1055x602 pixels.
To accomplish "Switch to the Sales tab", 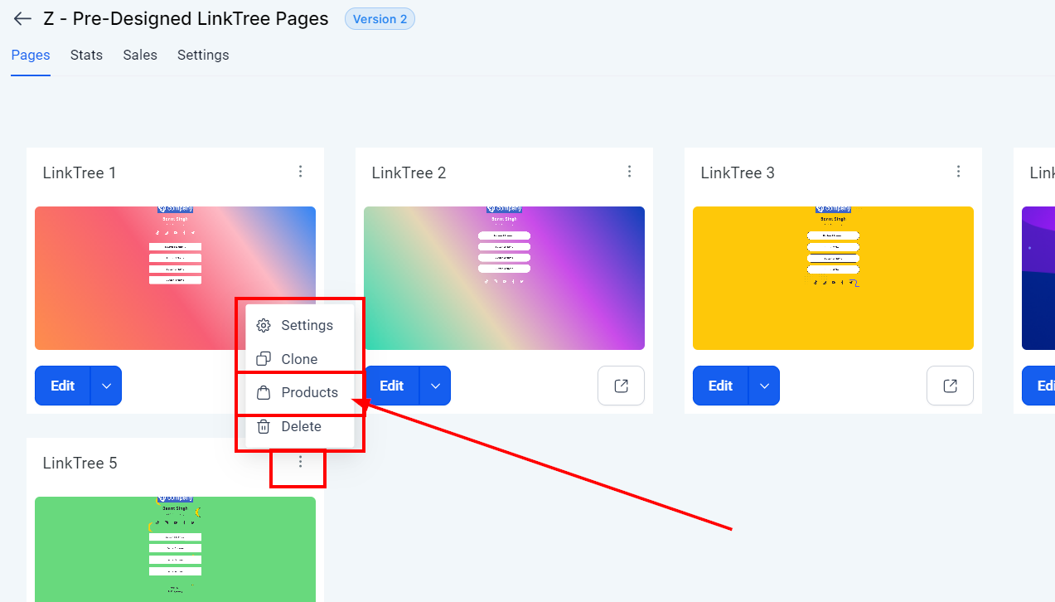I will [140, 55].
